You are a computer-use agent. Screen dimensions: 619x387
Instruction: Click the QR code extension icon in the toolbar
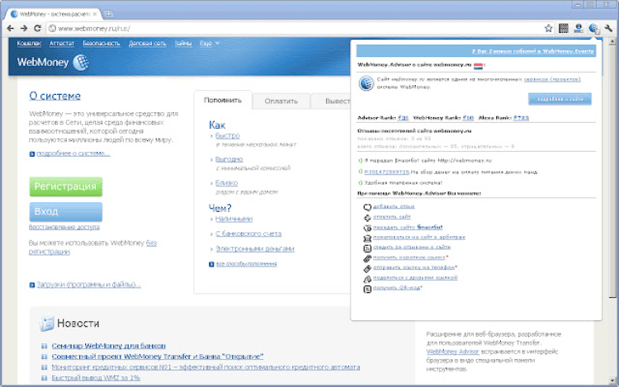pyautogui.click(x=564, y=28)
